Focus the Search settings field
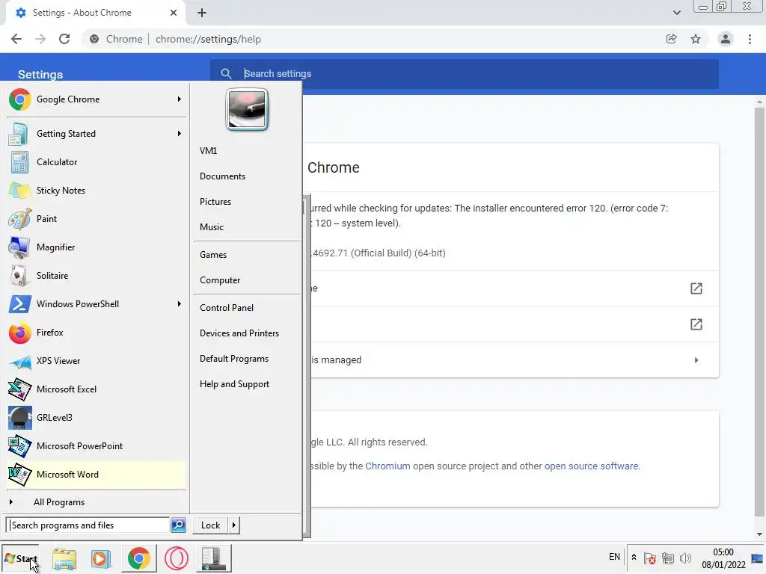This screenshot has width=766, height=574. pos(464,74)
